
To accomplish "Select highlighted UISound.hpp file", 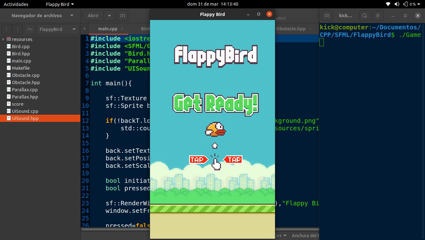I will pos(40,118).
